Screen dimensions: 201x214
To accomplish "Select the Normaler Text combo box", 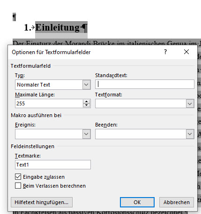I will pos(53,85).
